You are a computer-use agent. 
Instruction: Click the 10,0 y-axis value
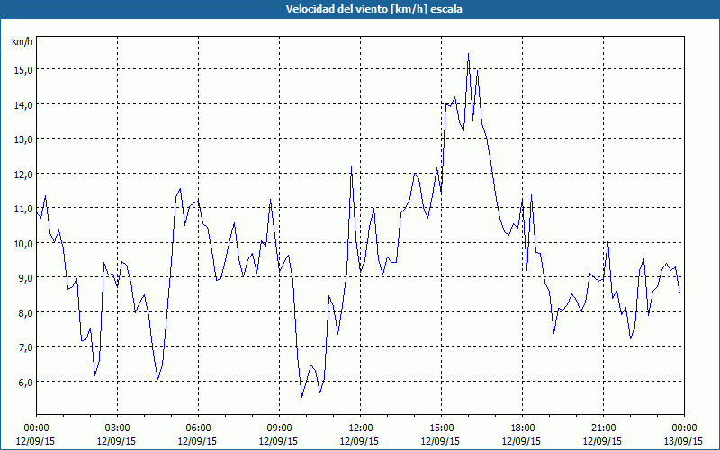23,243
